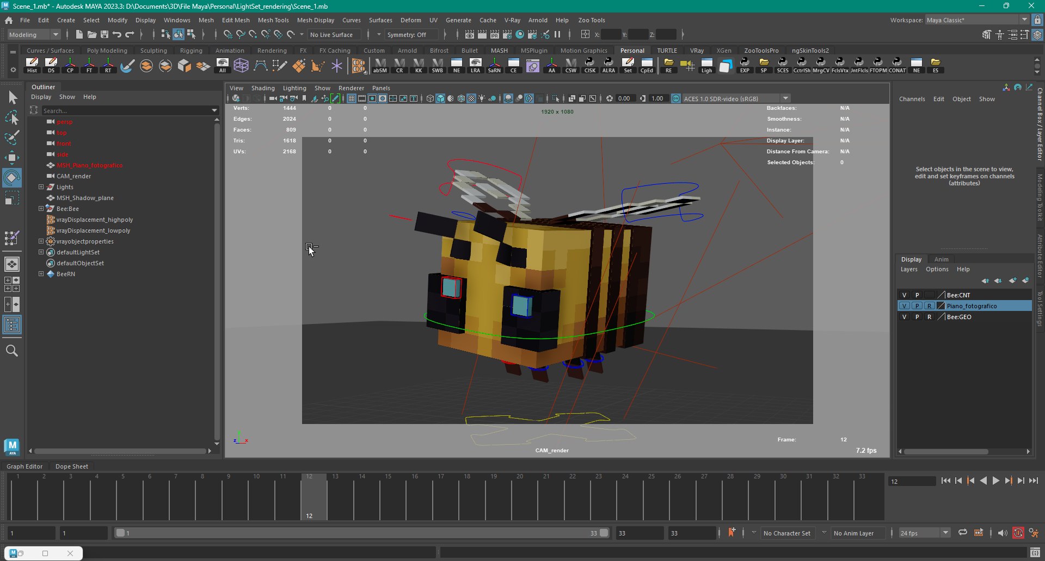Click the Hist shelf icon

(32, 65)
